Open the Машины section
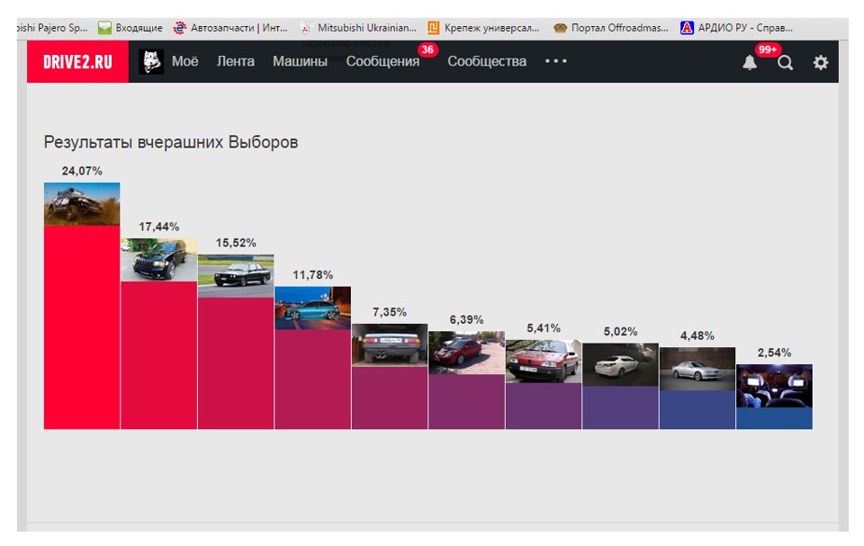 pos(300,61)
